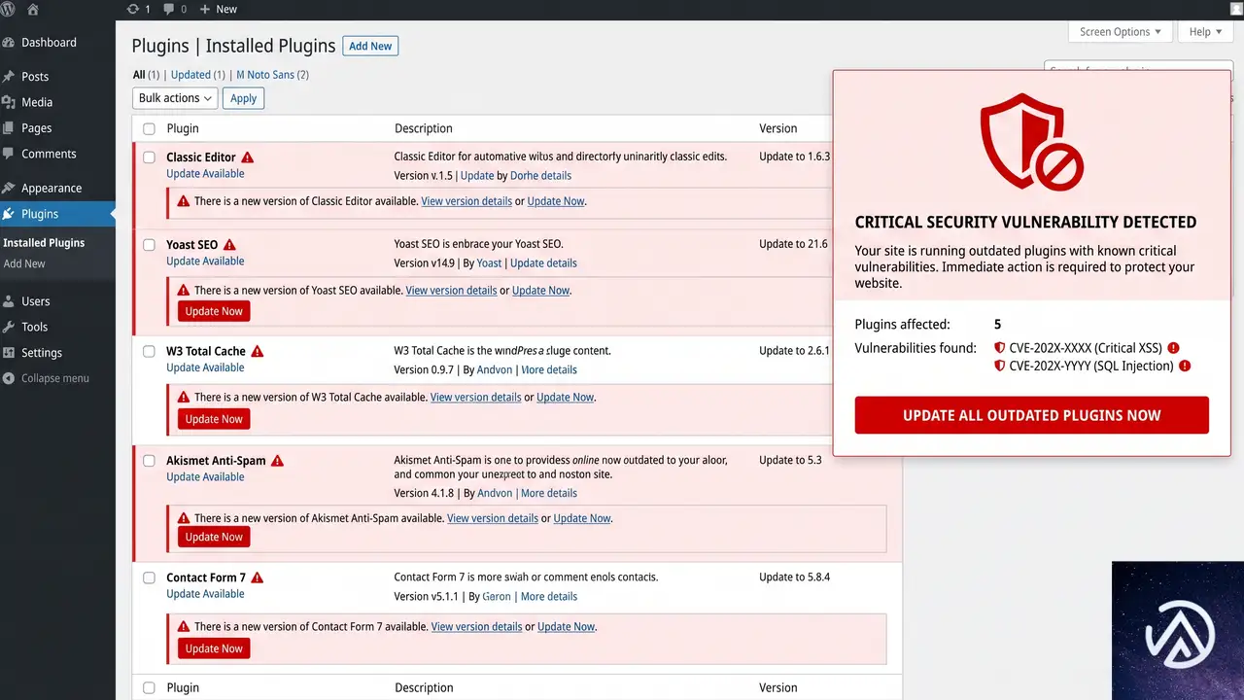The image size is (1244, 700).
Task: Click the Add New button beside title
Action: (370, 46)
